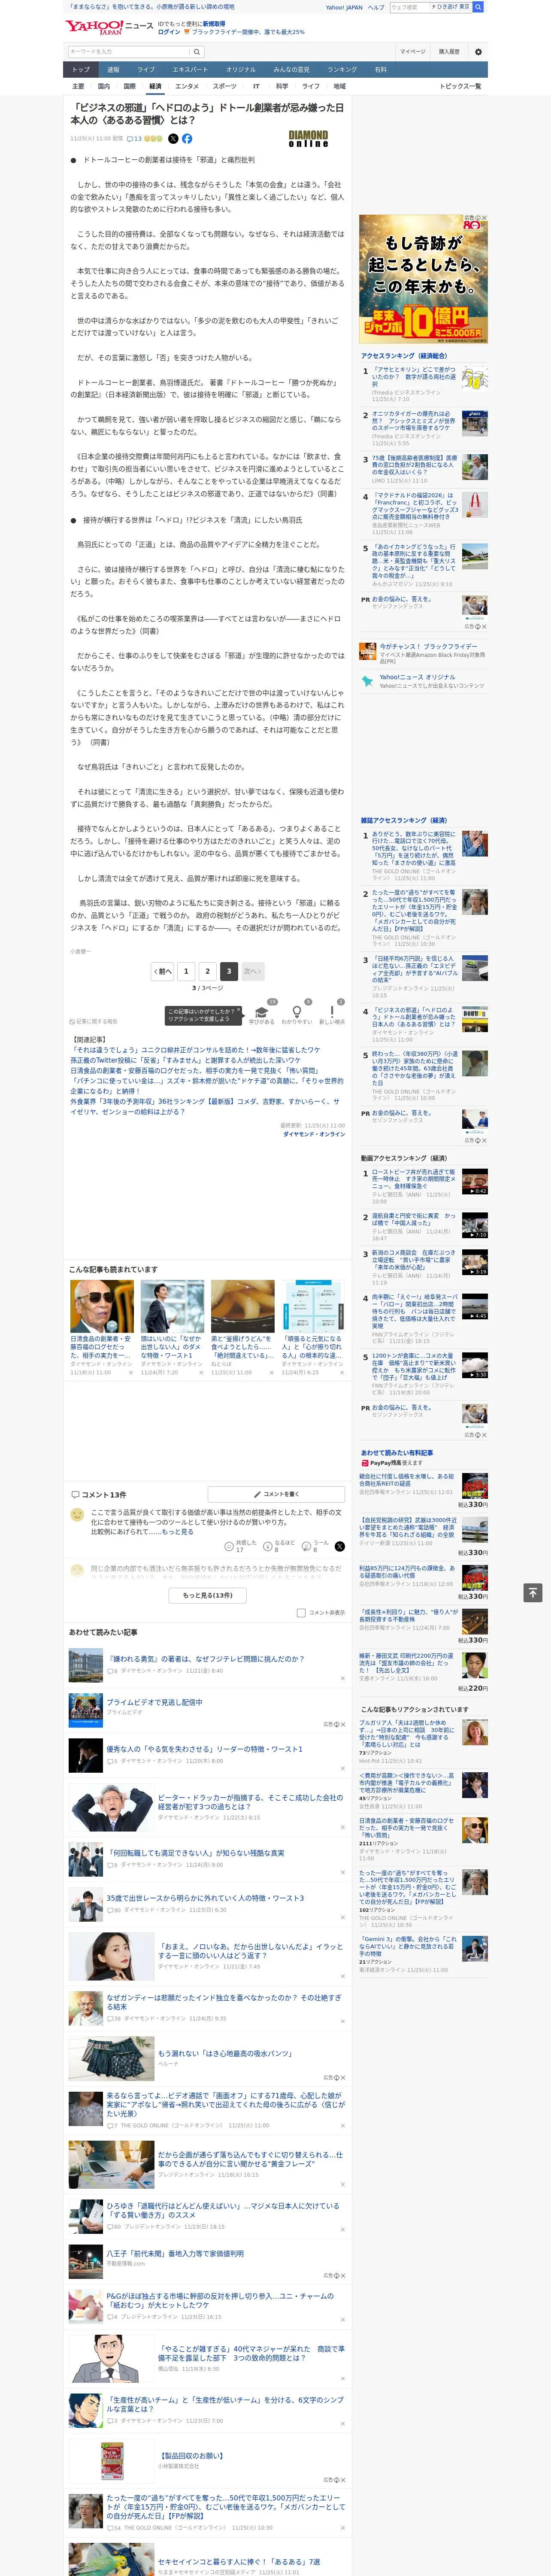
Task: Click the scroll-to-top arrow button
Action: pos(533,1592)
